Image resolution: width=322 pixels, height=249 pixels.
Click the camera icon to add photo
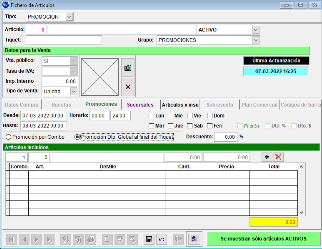click(x=128, y=68)
